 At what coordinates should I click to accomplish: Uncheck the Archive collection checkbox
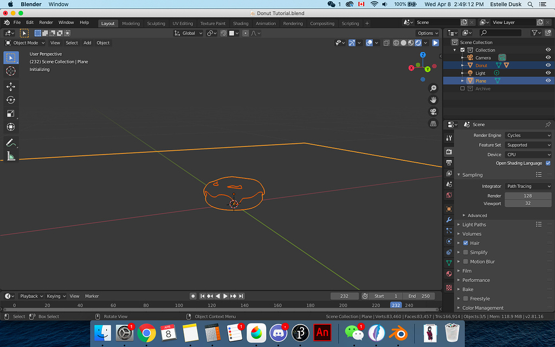tap(462, 88)
